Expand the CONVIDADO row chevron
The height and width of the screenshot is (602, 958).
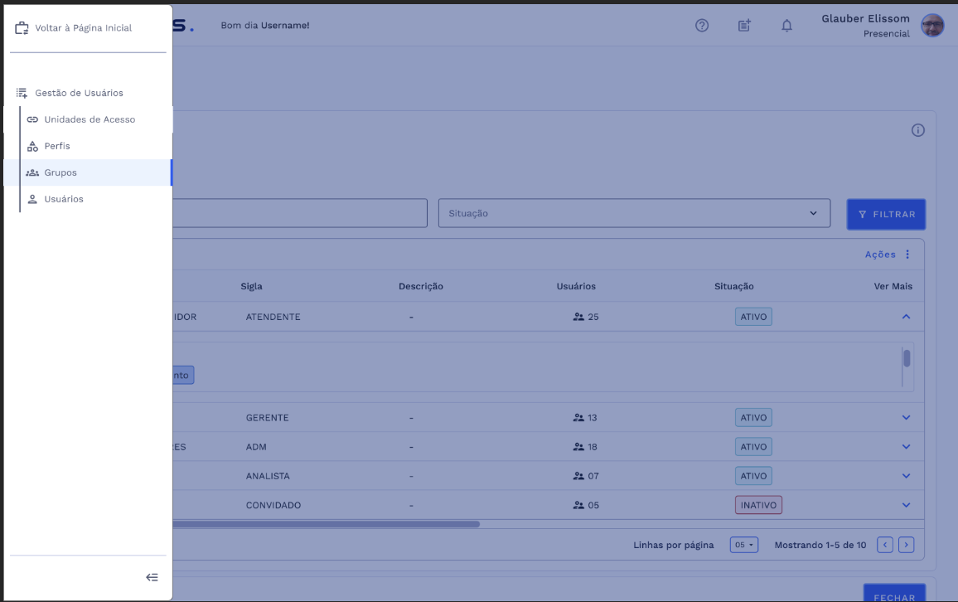(906, 505)
